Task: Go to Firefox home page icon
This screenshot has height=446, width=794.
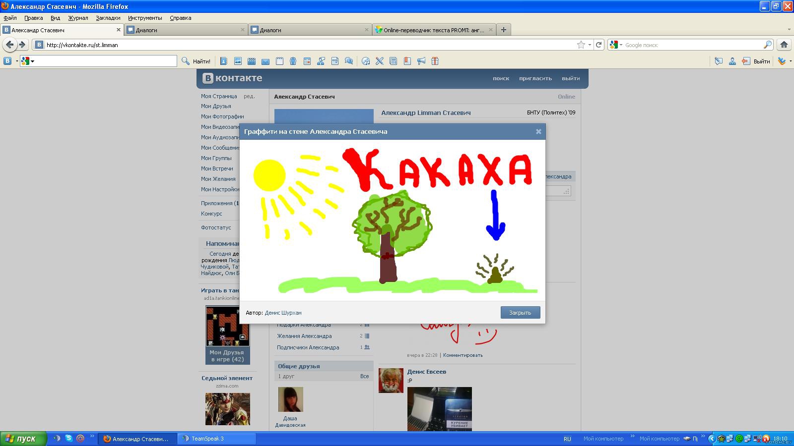Action: tap(784, 45)
